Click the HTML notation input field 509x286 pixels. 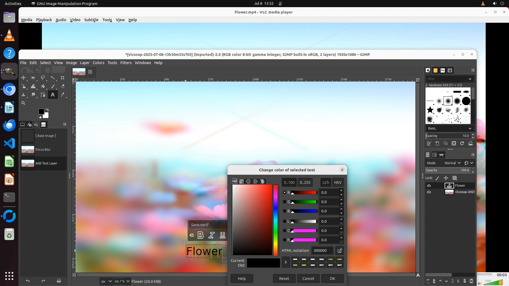point(322,251)
